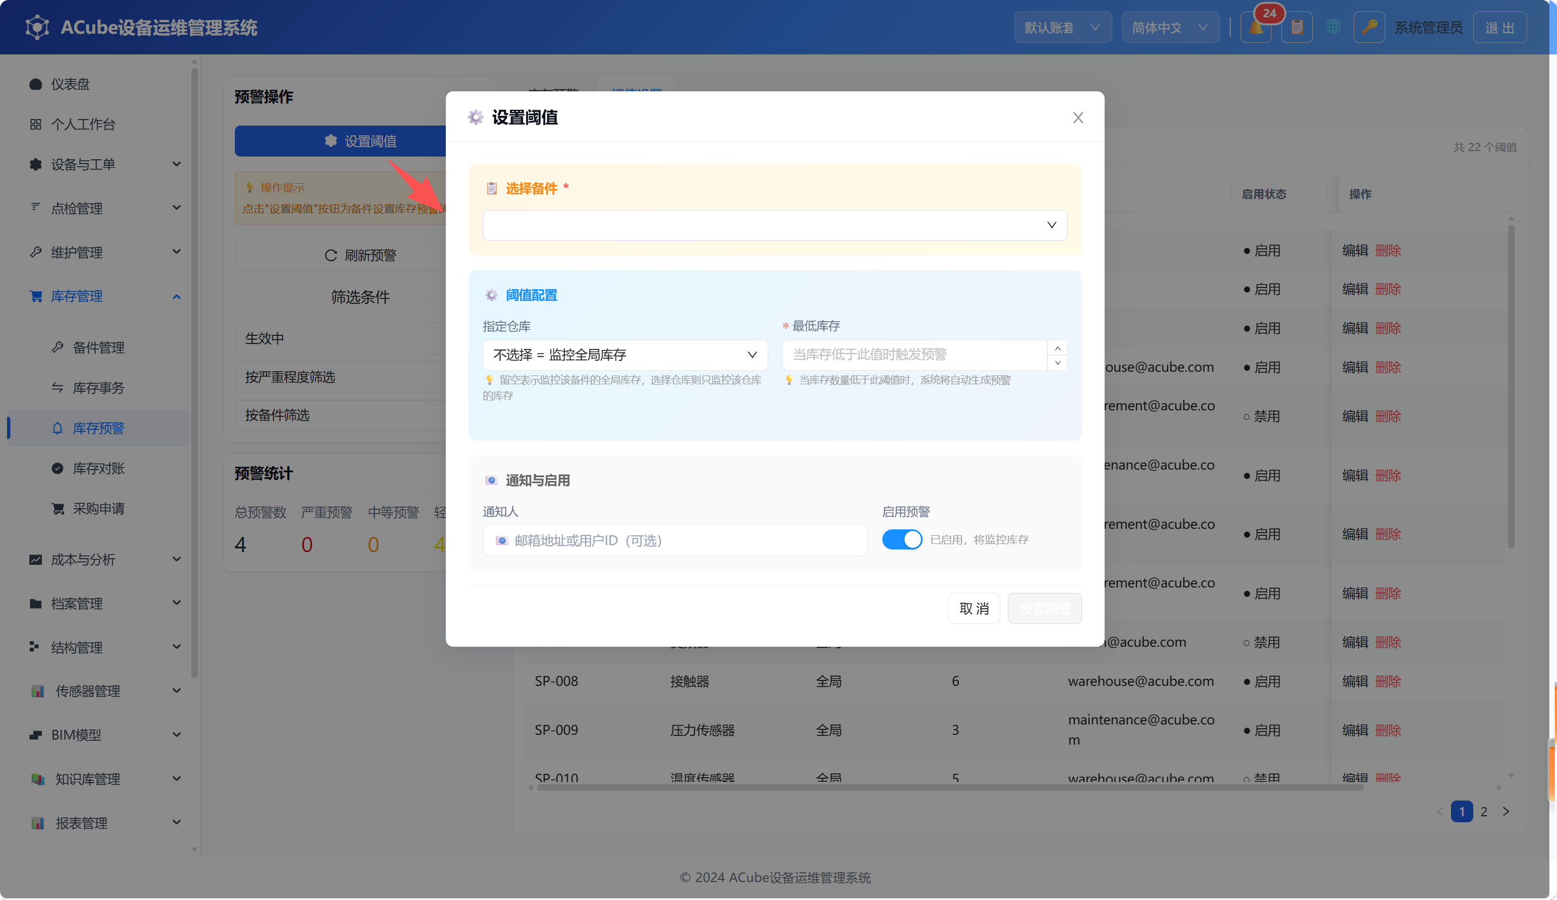Open the 默认账套 dropdown
Screen dimensions: 1557x900
point(1063,27)
